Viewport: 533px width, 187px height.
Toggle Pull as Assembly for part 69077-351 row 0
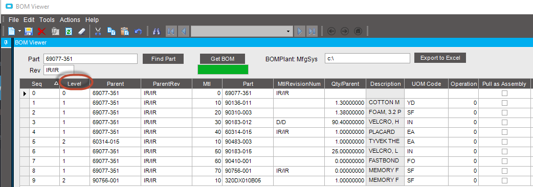tap(504, 93)
